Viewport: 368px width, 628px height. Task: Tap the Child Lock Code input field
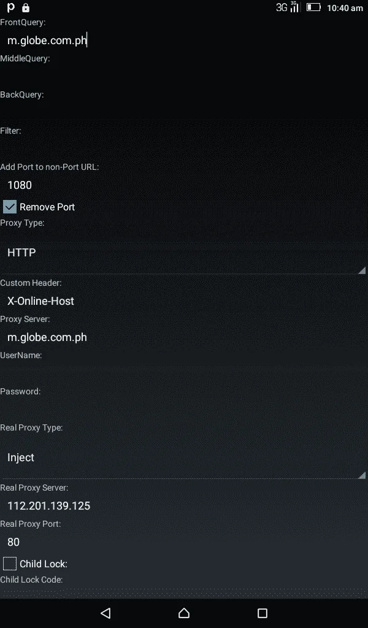[x=184, y=592]
